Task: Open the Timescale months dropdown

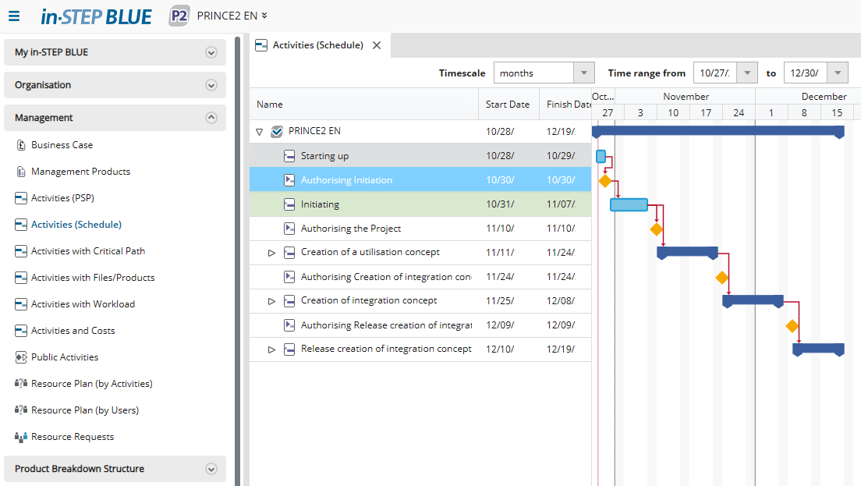Action: tap(584, 73)
